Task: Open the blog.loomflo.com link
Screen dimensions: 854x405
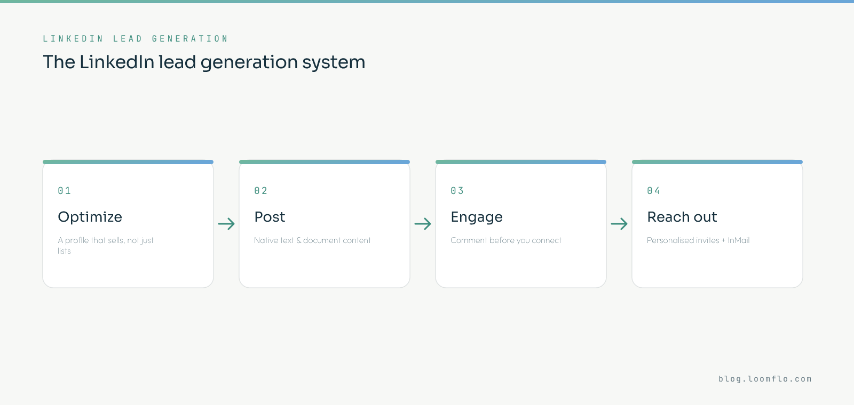Action: (x=765, y=379)
